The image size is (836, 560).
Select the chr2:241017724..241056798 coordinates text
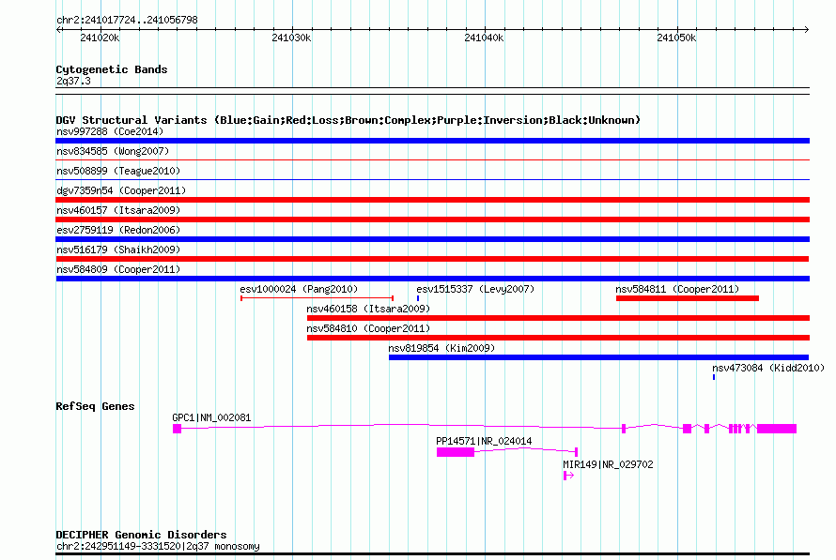[127, 20]
